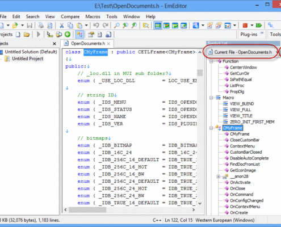
Task: Click the customize-with-checkmark icon left of the cube icon
Action: point(209,26)
